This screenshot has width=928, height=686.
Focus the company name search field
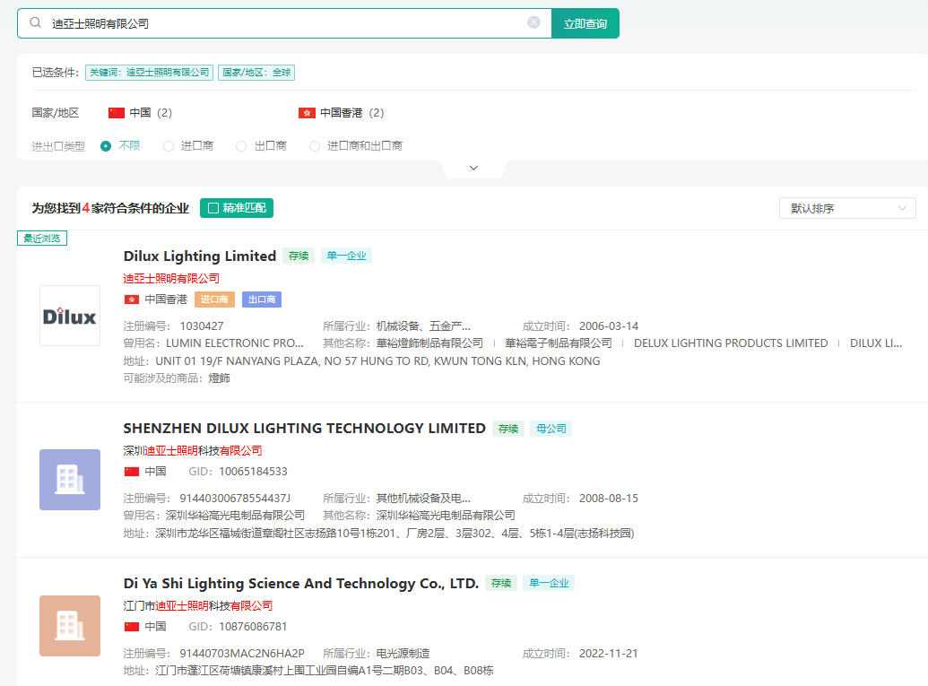284,23
